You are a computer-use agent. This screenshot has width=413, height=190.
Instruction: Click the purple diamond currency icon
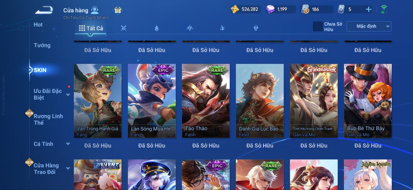point(270,9)
